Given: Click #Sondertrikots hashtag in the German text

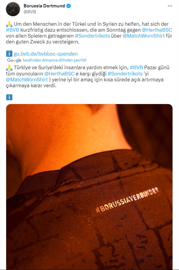Looking at the screenshot, I should (x=92, y=36).
